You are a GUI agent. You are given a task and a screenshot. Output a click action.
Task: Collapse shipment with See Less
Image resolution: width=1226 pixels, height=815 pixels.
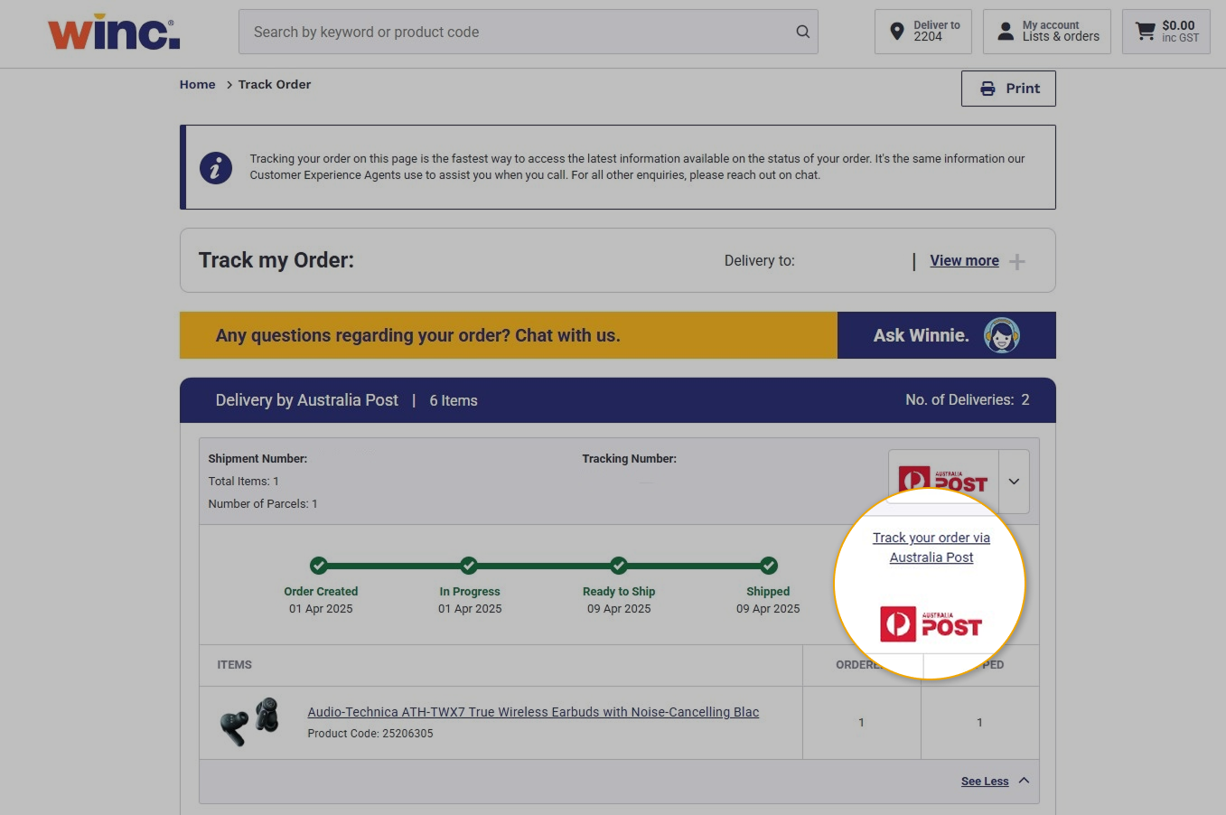pyautogui.click(x=985, y=782)
